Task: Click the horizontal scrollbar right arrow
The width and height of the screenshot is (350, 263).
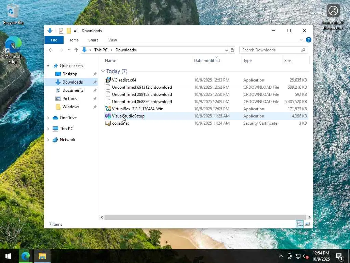Action: coord(309,217)
